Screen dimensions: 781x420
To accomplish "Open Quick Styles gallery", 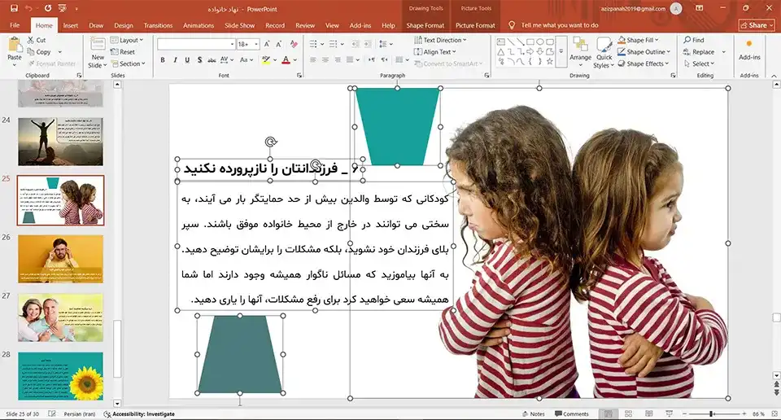I will coord(604,52).
